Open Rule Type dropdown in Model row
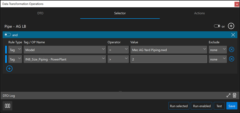240x113 pixels. pyautogui.click(x=15, y=50)
